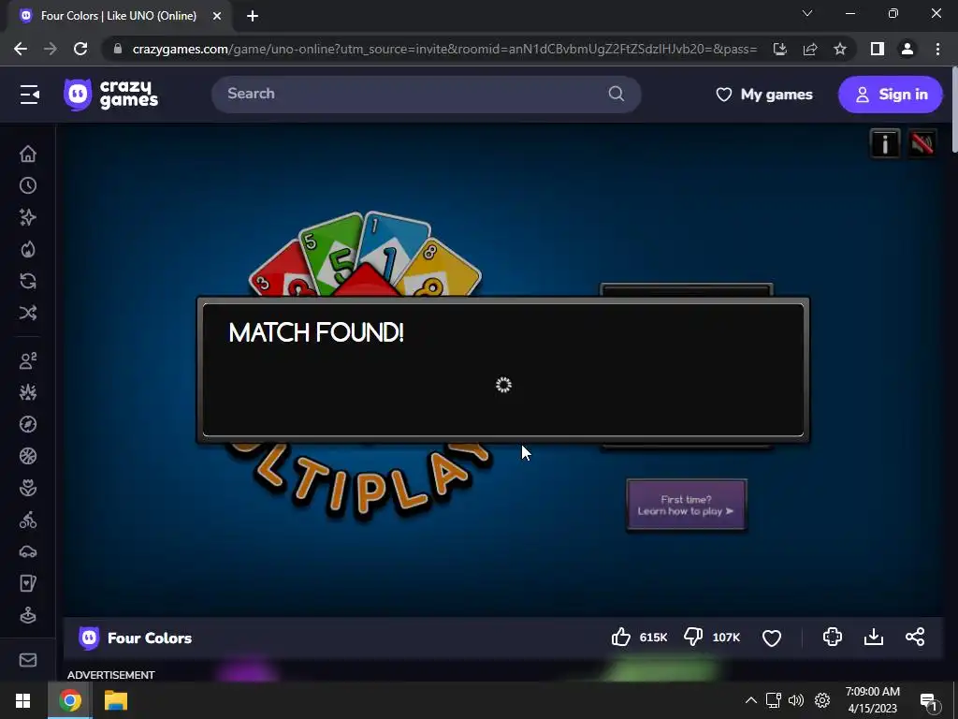
Task: Open basketball games category icon
Action: coord(28,456)
